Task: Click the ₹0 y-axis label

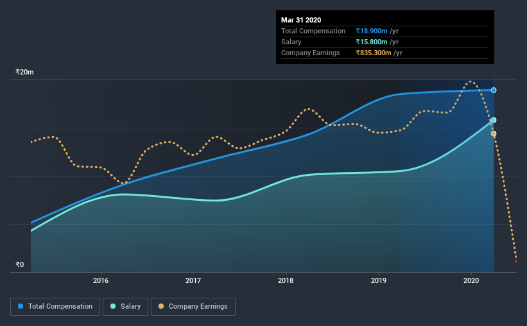Action: point(19,264)
